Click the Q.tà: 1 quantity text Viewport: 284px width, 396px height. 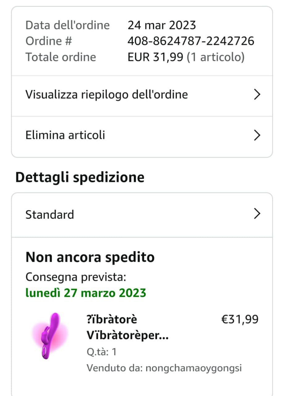(x=101, y=352)
